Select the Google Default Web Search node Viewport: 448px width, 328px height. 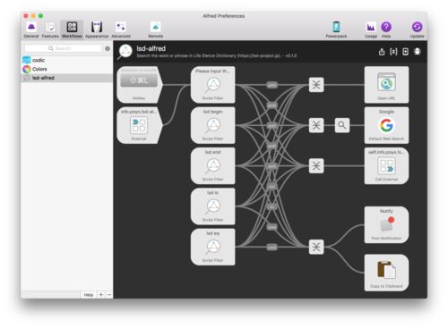click(x=386, y=125)
